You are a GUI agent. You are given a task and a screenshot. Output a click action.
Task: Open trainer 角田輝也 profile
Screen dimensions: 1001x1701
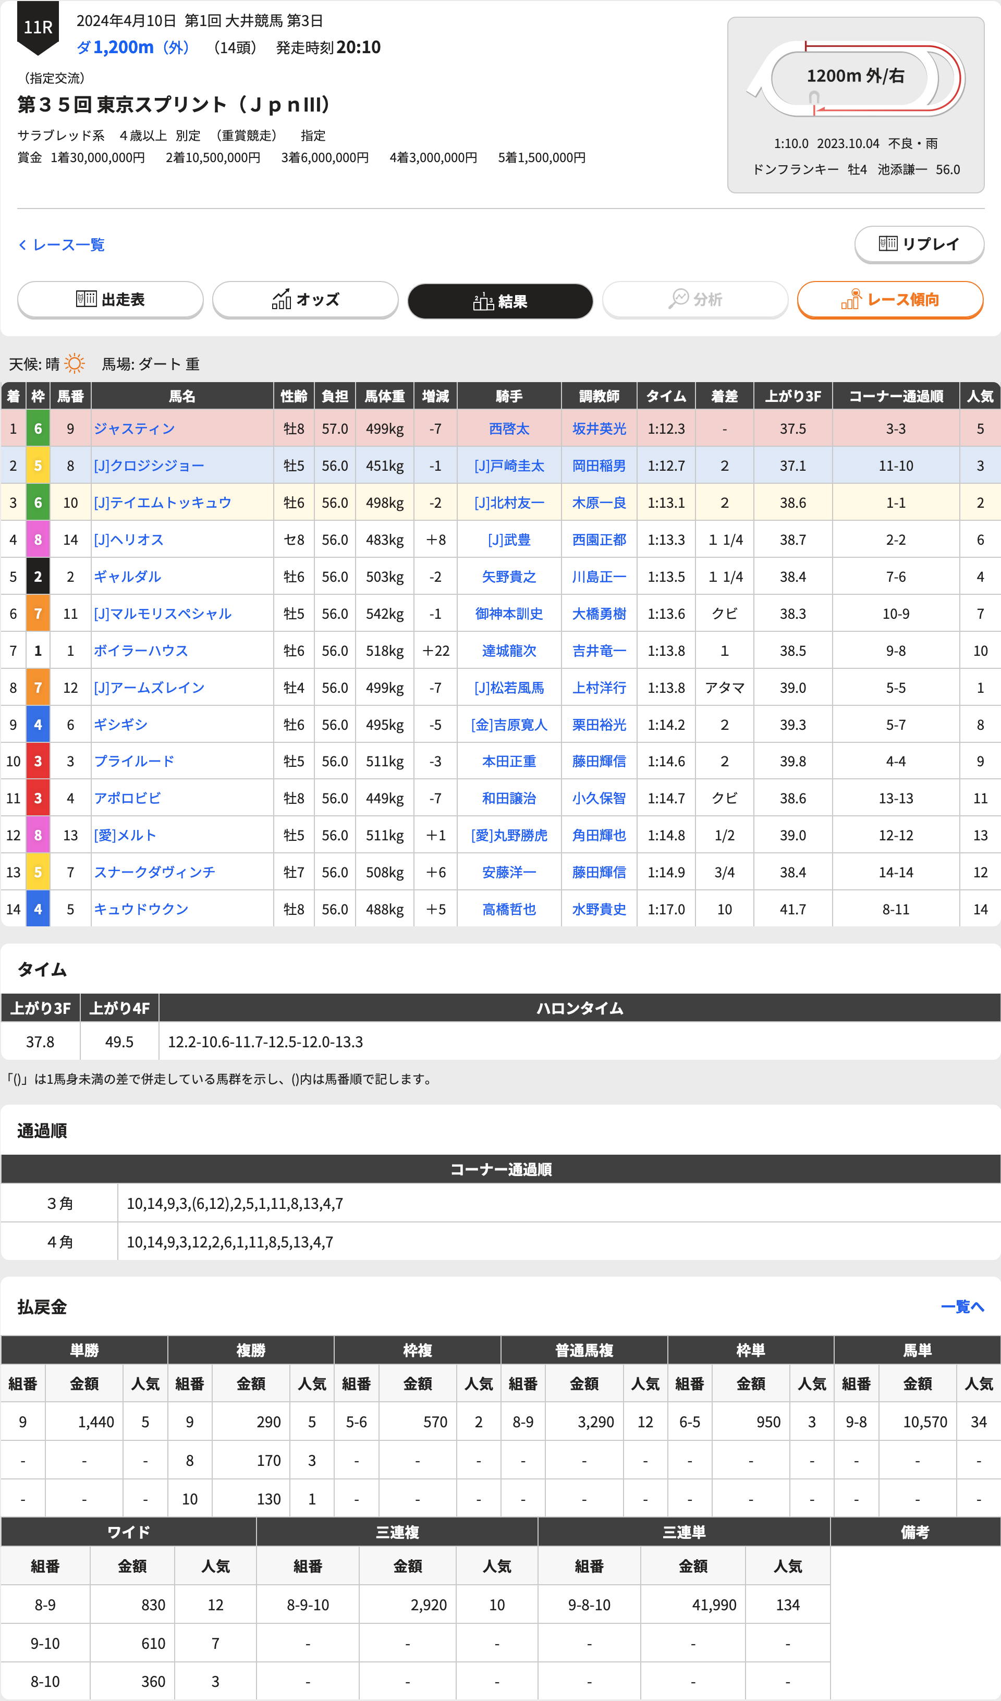click(599, 836)
